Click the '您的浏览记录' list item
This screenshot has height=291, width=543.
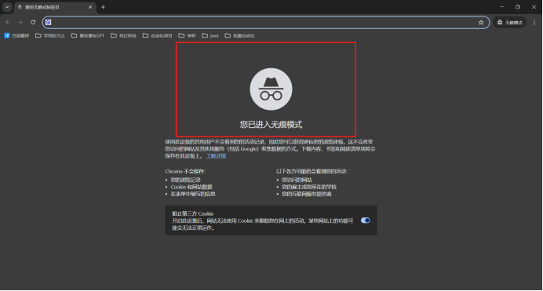(186, 180)
